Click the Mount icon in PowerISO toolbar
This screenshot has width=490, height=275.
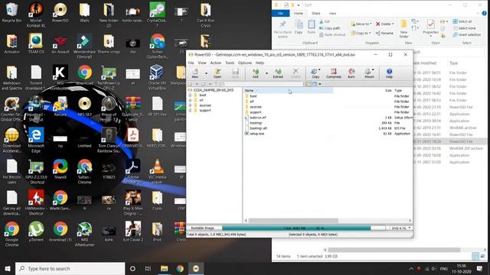tap(369, 73)
